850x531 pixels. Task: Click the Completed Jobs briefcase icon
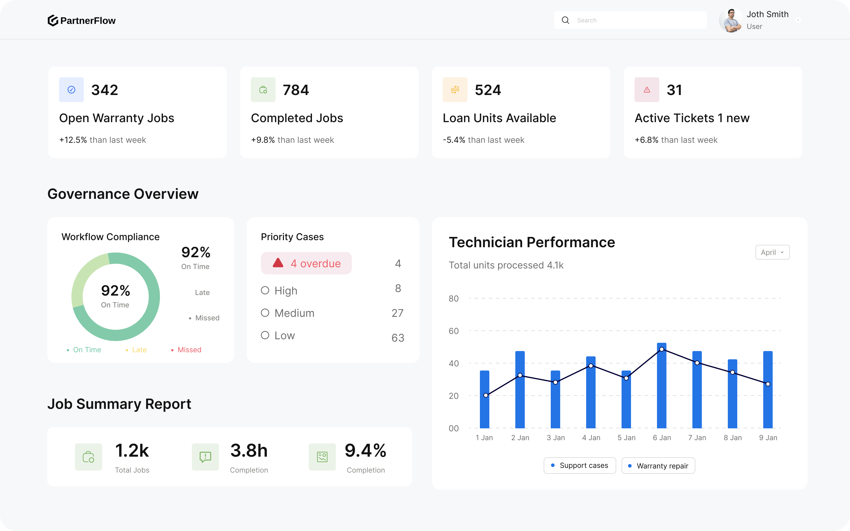[x=263, y=90]
